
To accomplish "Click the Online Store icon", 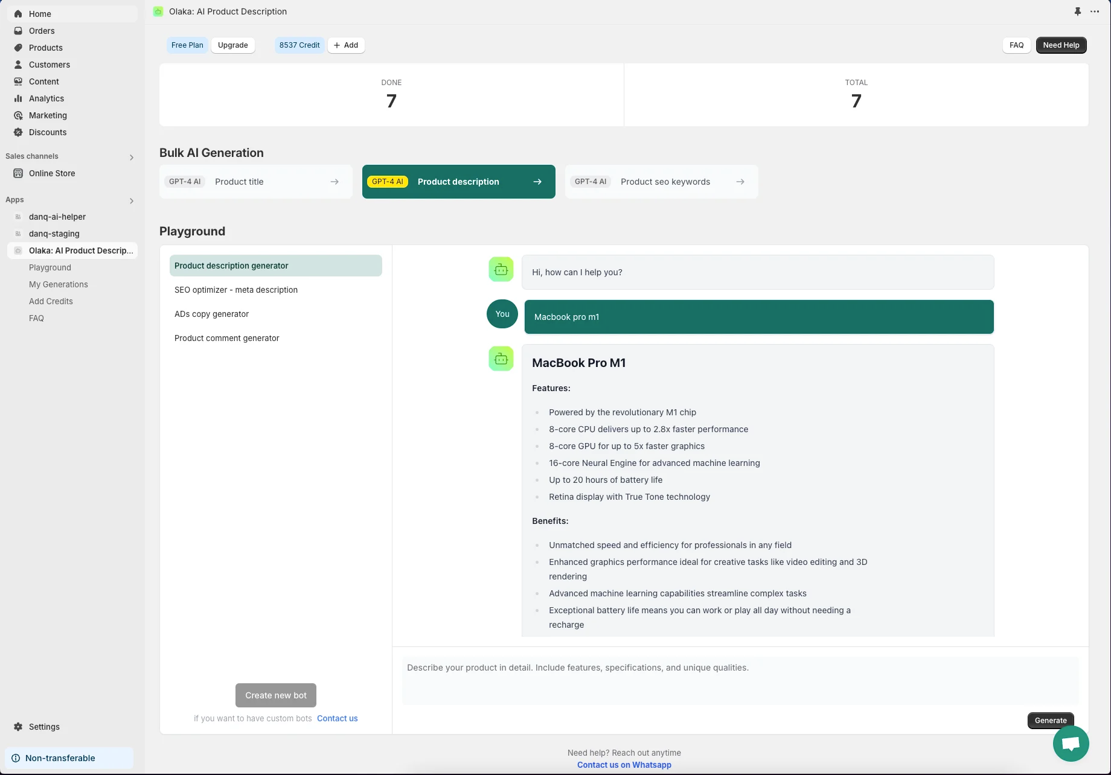I will click(18, 173).
